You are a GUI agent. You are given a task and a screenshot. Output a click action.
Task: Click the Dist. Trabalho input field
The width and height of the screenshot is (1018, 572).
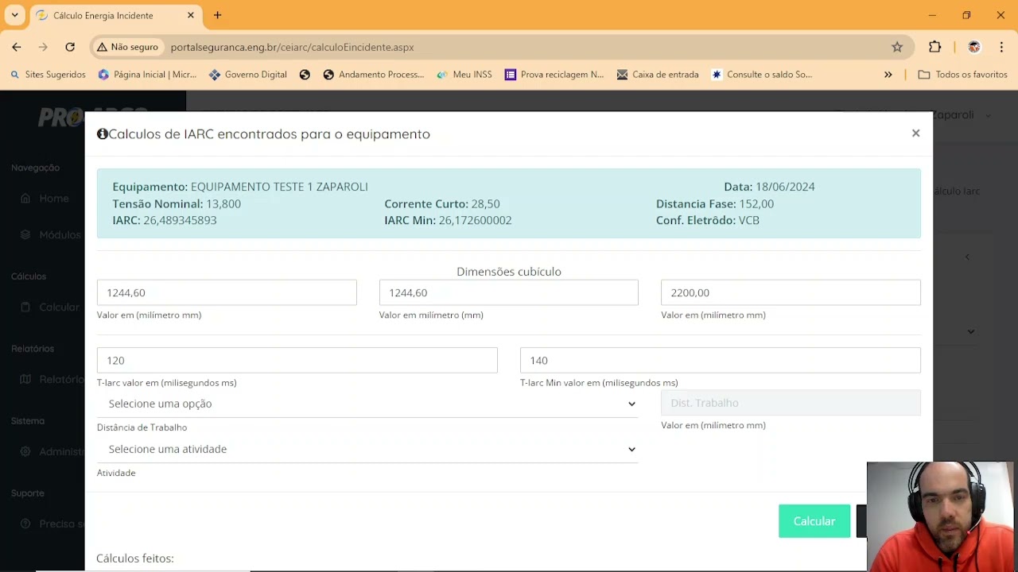pyautogui.click(x=791, y=403)
